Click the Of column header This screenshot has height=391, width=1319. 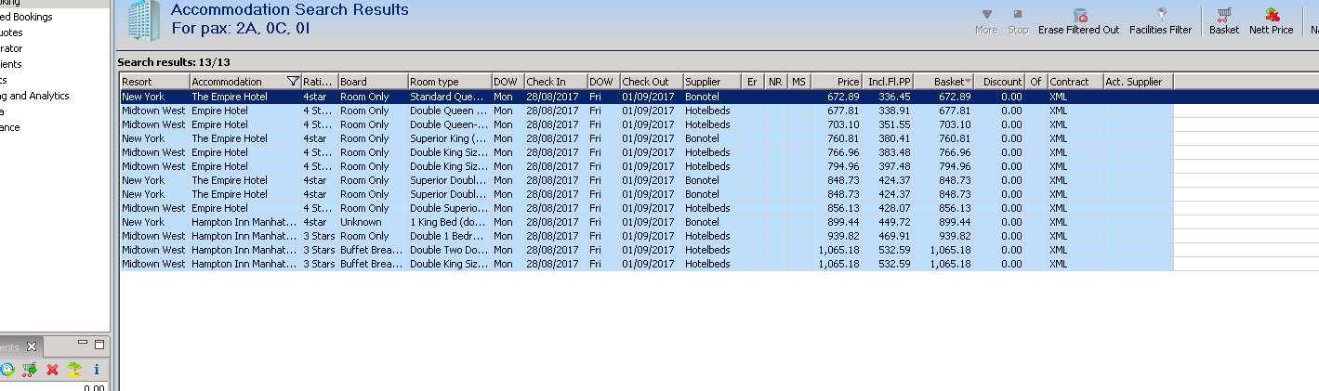tap(1035, 82)
